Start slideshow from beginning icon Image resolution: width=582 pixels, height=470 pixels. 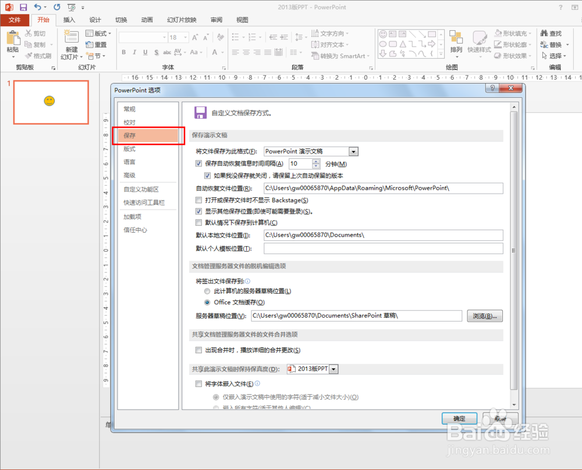click(72, 7)
